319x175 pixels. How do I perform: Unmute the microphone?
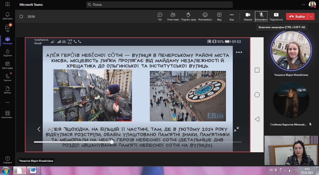[x=261, y=16]
